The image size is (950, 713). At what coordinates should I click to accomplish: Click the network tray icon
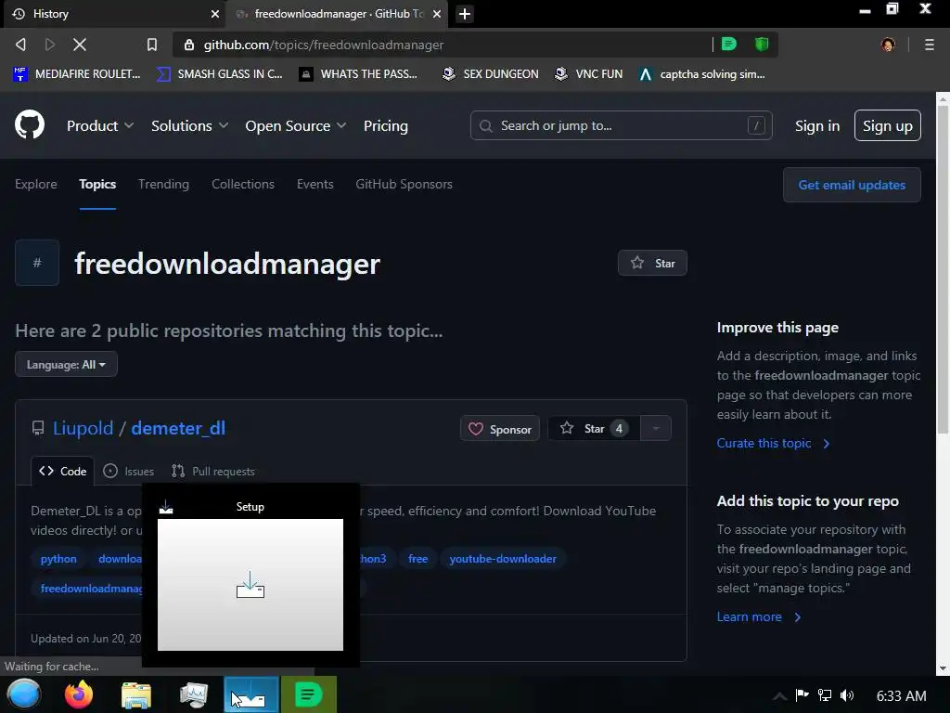824,695
